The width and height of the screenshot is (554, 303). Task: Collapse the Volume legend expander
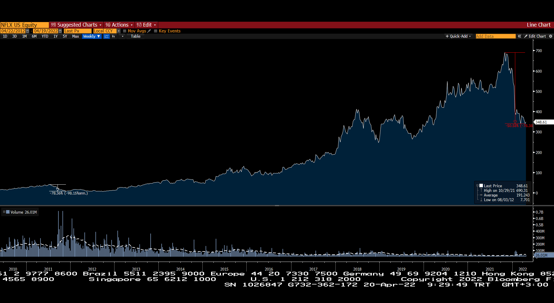(4, 212)
